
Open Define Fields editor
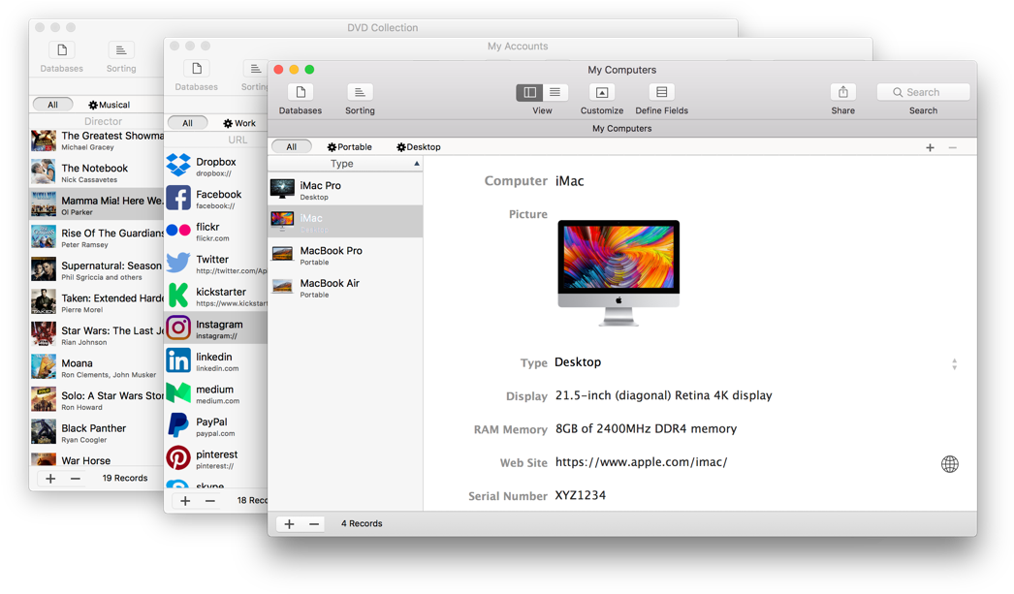click(x=661, y=93)
